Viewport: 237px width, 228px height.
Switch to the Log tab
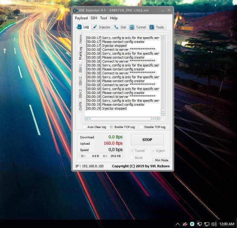83,27
